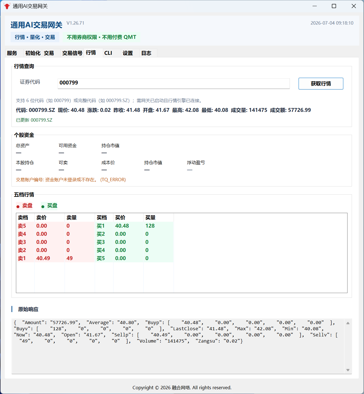
Task: Click buy price 40.48 cell
Action: (x=122, y=226)
